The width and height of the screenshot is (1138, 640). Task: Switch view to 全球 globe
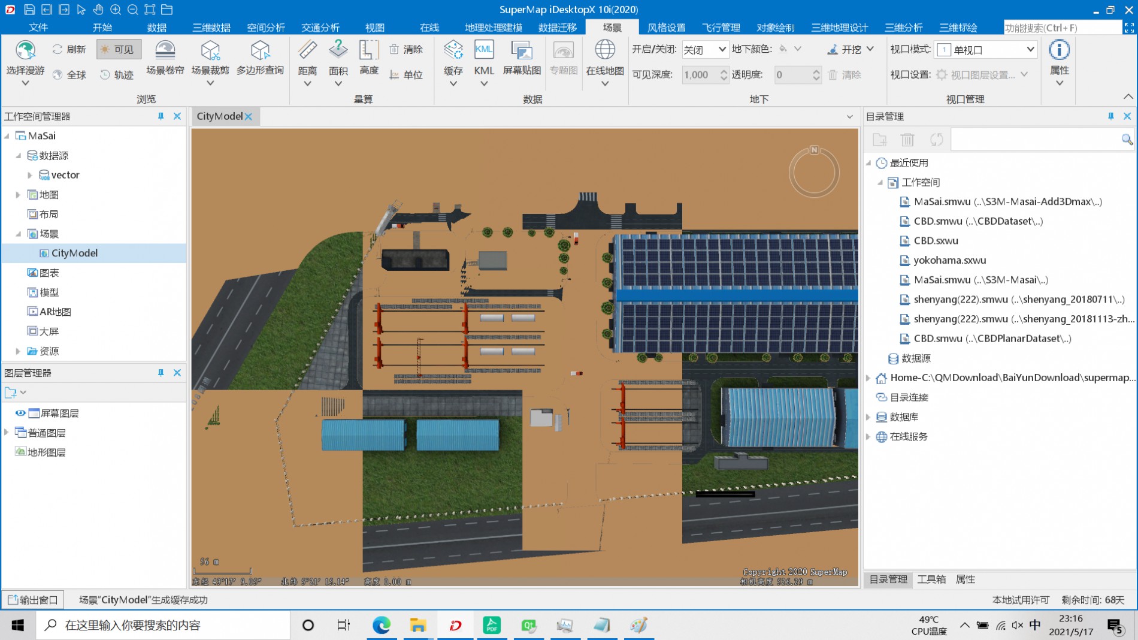69,75
